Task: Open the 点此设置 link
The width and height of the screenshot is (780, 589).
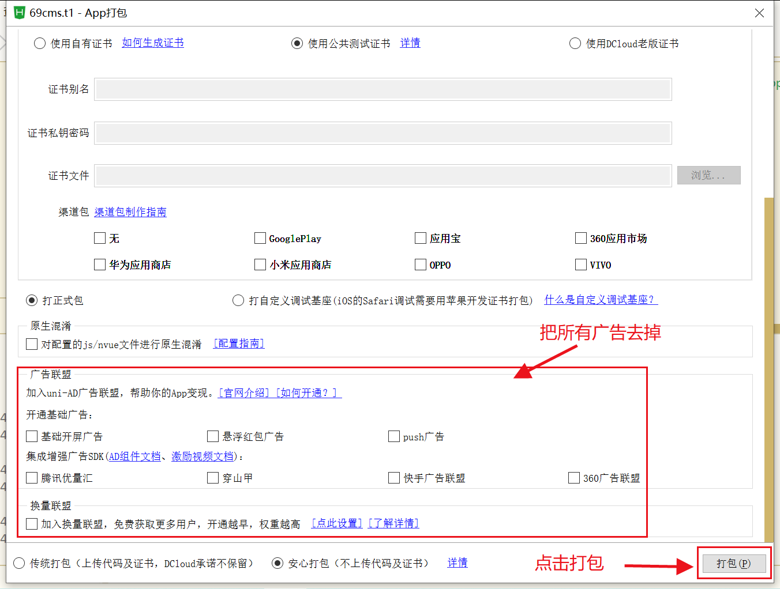Action: 337,523
